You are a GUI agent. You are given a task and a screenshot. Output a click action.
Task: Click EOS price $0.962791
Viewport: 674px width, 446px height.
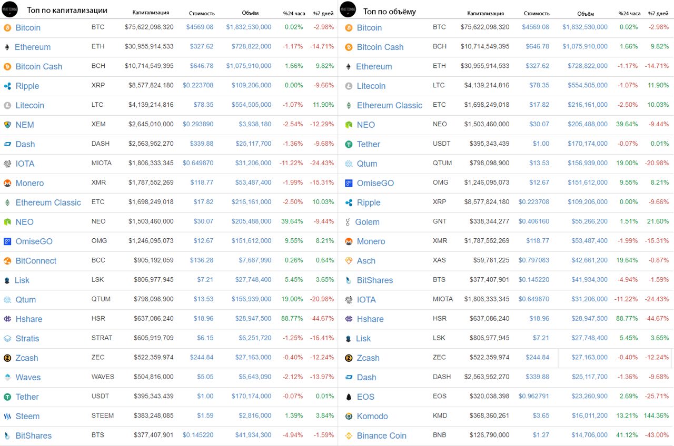[534, 397]
